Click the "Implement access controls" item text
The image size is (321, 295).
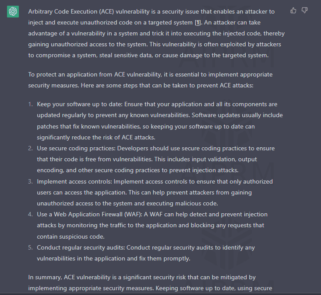(x=74, y=182)
